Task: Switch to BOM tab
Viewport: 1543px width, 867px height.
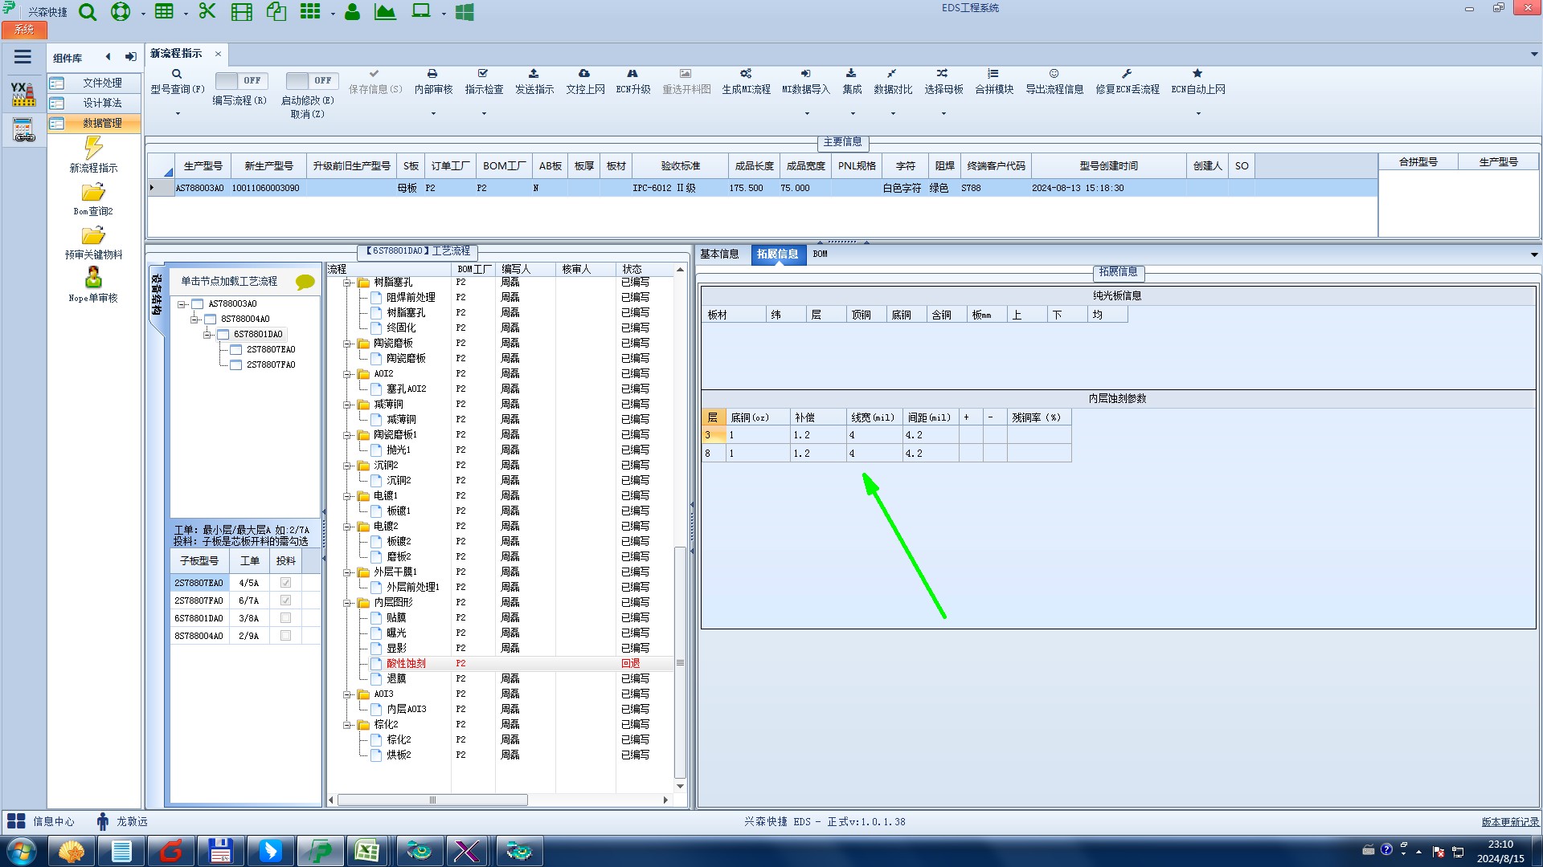Action: point(820,254)
